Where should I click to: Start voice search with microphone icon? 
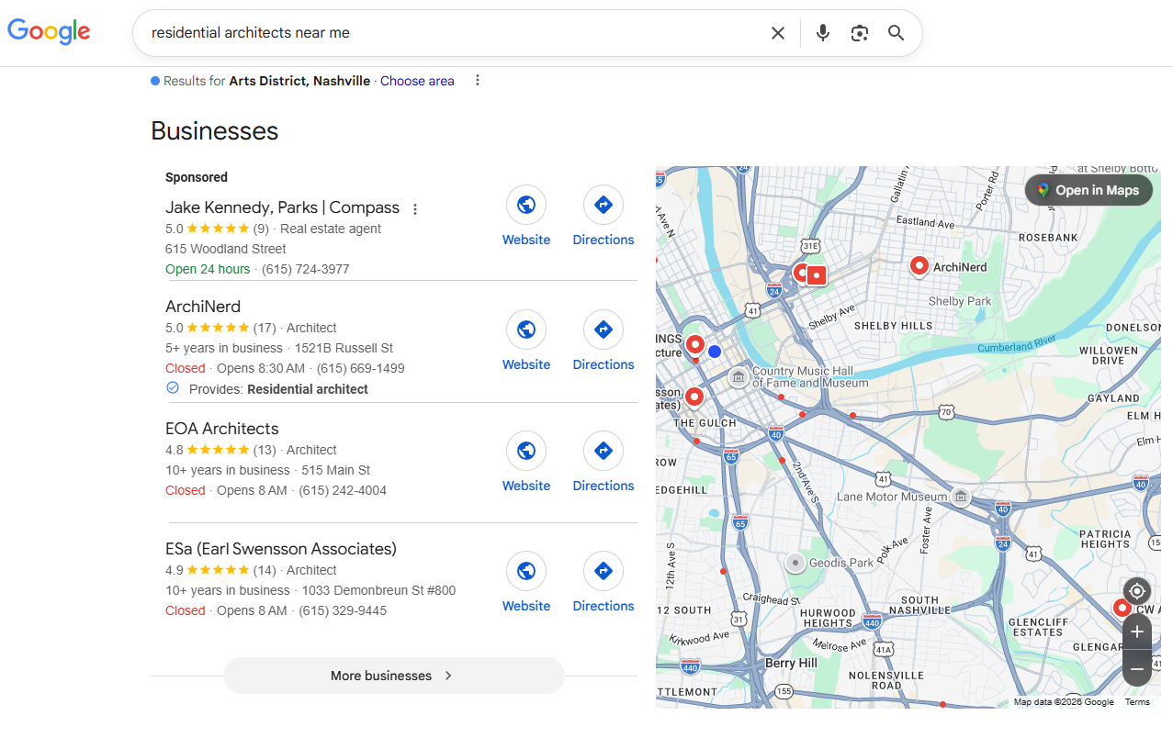pyautogui.click(x=822, y=33)
